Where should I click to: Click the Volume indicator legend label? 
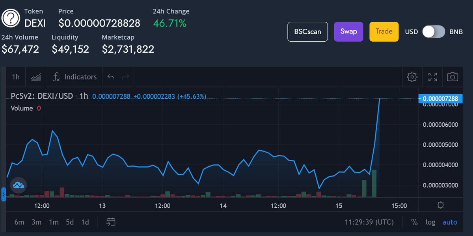pyautogui.click(x=22, y=108)
